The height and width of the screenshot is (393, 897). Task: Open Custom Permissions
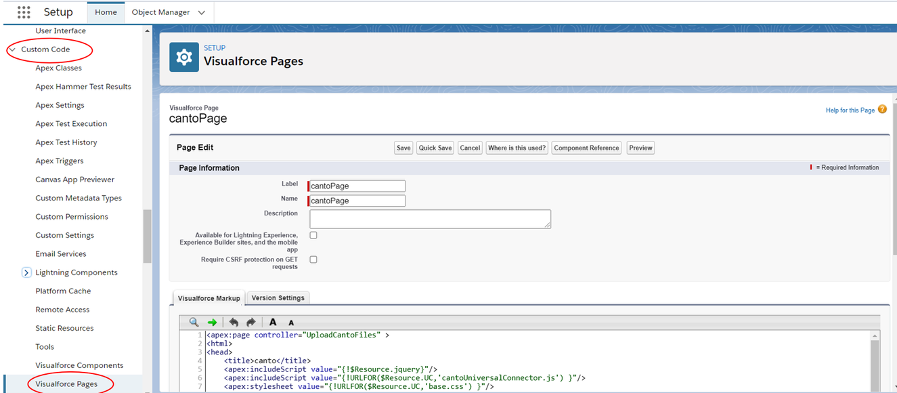click(x=72, y=217)
